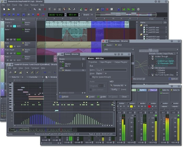Switch to Audio tab in Connections window
The height and width of the screenshot is (147, 183).
click(108, 45)
